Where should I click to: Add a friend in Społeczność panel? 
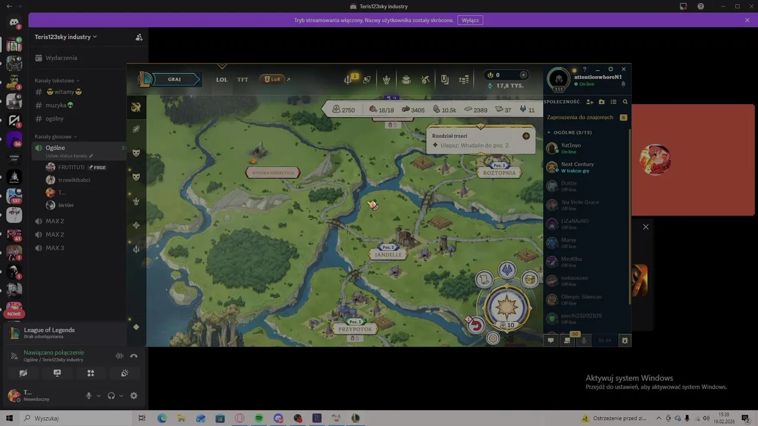[x=590, y=102]
